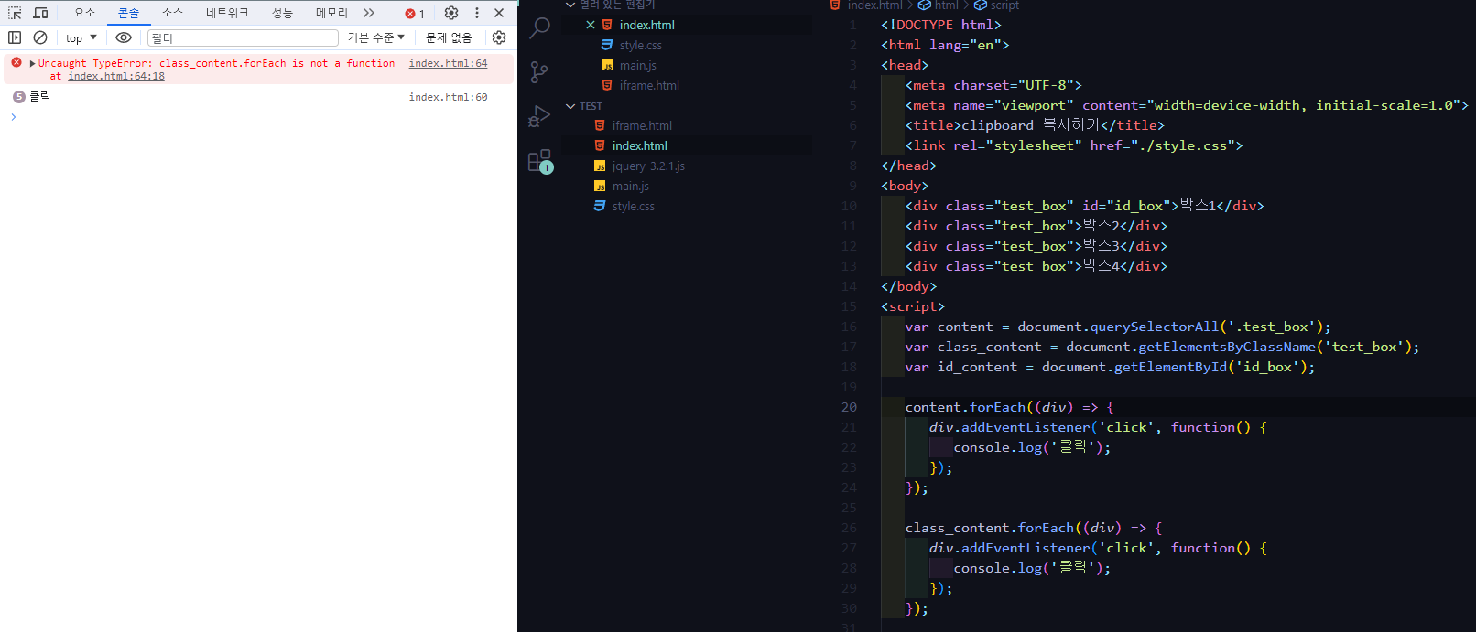Open DevTools settings gear icon
This screenshot has width=1476, height=632.
tap(451, 13)
